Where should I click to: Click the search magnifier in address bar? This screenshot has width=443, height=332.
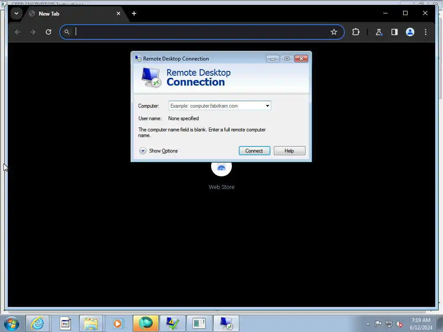click(x=67, y=32)
